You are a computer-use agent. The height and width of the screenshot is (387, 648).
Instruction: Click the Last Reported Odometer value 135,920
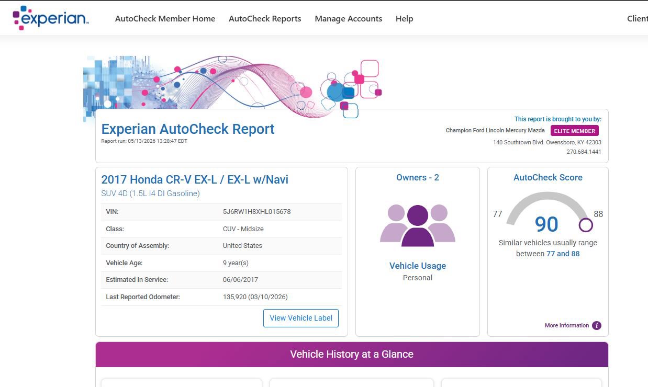tap(255, 297)
